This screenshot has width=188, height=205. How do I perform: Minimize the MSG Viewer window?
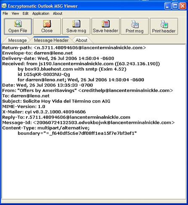coord(167,6)
